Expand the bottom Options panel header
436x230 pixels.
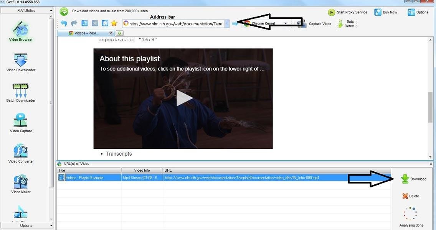coord(26,225)
